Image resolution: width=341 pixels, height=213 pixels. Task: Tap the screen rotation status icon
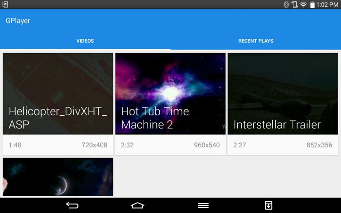294,4
